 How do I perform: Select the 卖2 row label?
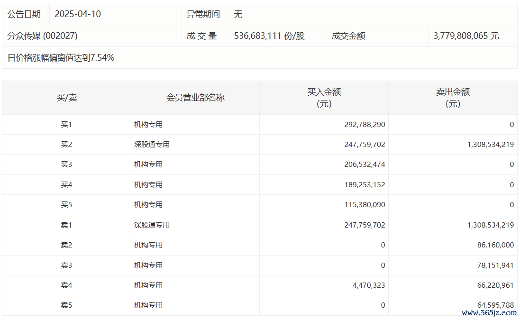66,245
